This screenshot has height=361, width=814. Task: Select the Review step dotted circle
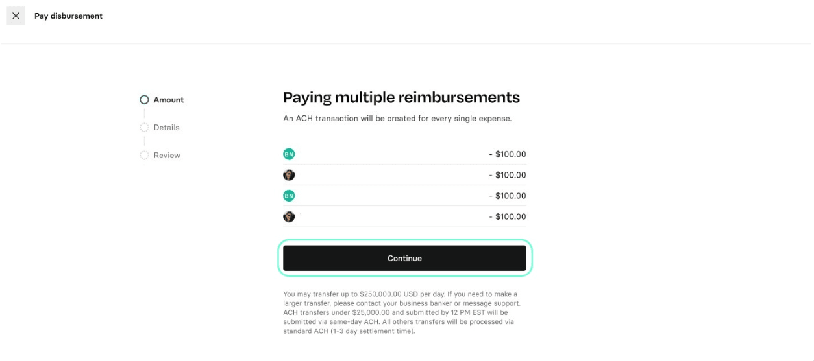[x=144, y=156]
